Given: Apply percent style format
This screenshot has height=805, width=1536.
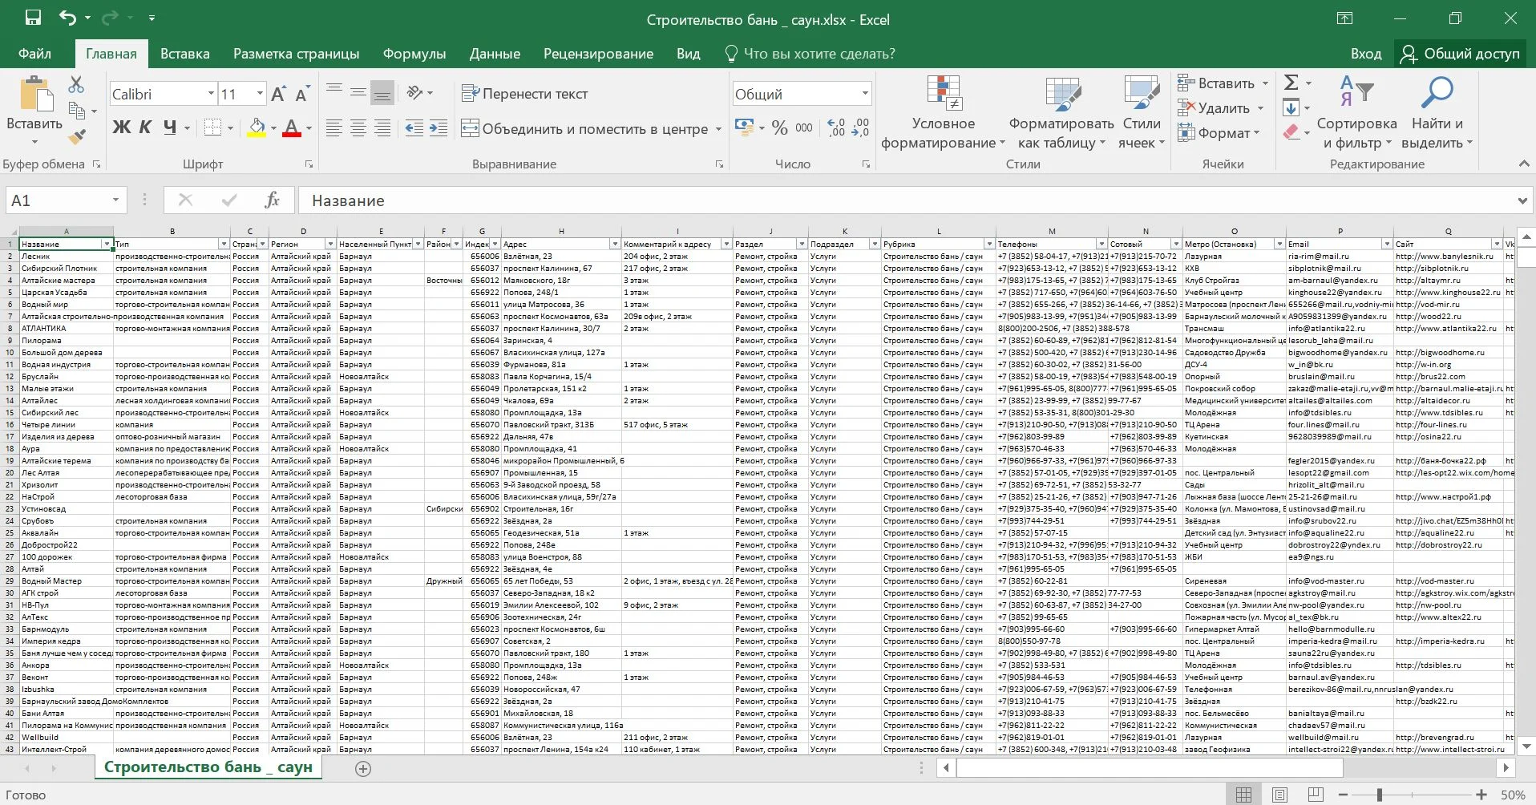Looking at the screenshot, I should click(779, 127).
